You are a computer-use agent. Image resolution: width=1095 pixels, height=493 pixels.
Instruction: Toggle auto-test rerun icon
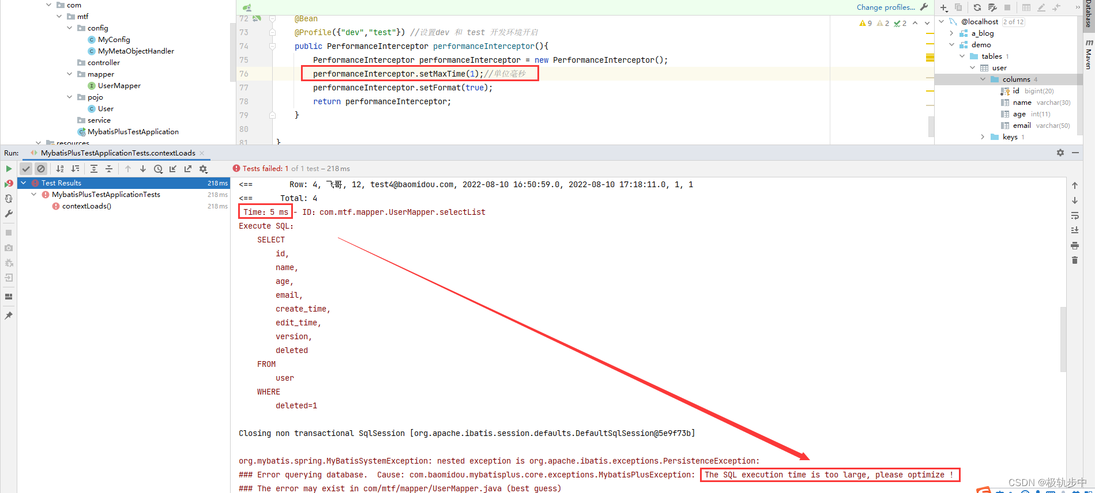coord(9,199)
